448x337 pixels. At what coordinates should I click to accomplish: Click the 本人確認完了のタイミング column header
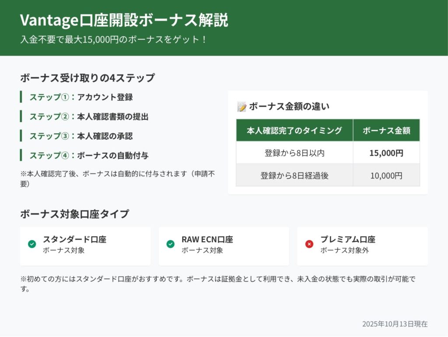coord(294,130)
